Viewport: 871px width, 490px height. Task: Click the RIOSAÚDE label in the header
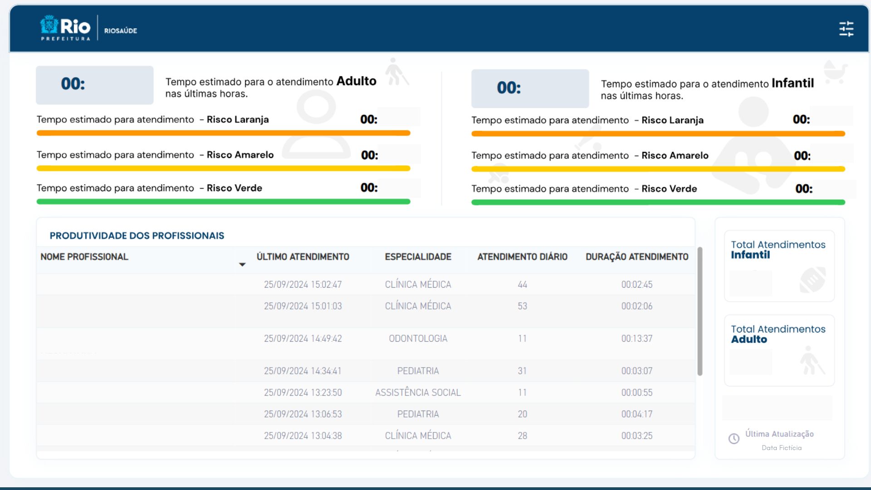tap(121, 31)
